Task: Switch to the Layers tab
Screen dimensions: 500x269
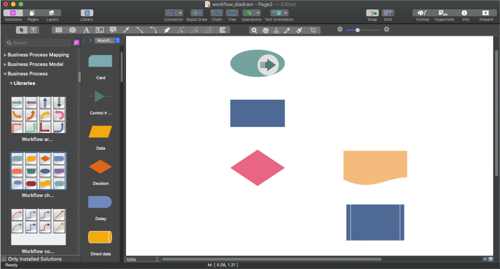Action: coord(52,13)
